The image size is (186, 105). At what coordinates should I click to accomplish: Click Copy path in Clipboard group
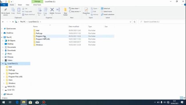click(27, 12)
